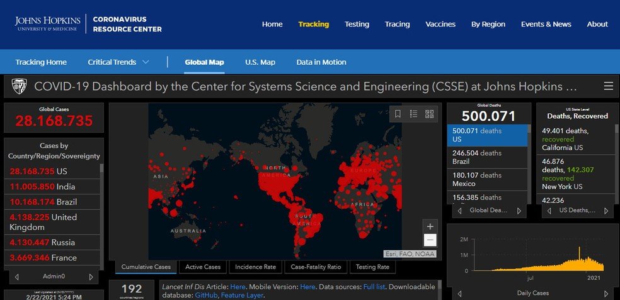
Task: Switch map to Cumulative Cases tab
Action: point(146,267)
